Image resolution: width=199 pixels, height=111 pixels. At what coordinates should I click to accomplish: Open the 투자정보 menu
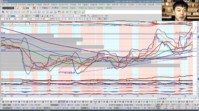(73, 5)
